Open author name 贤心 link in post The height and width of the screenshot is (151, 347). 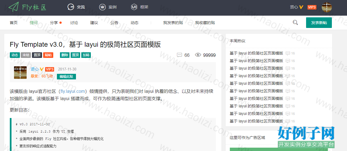pyautogui.click(x=35, y=69)
